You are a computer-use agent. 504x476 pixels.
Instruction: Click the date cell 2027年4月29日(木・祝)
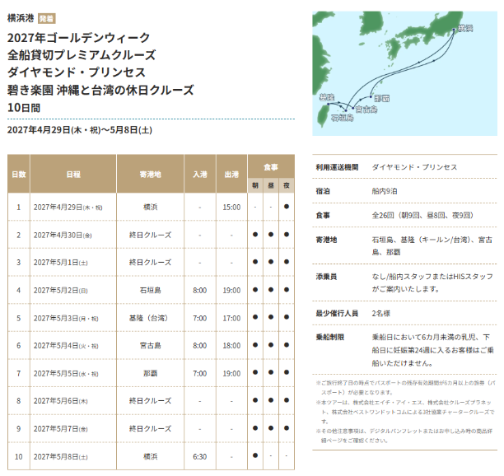coord(68,208)
